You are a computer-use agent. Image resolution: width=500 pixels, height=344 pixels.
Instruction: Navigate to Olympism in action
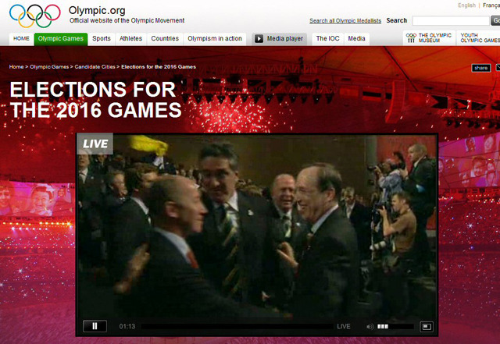[x=216, y=38]
